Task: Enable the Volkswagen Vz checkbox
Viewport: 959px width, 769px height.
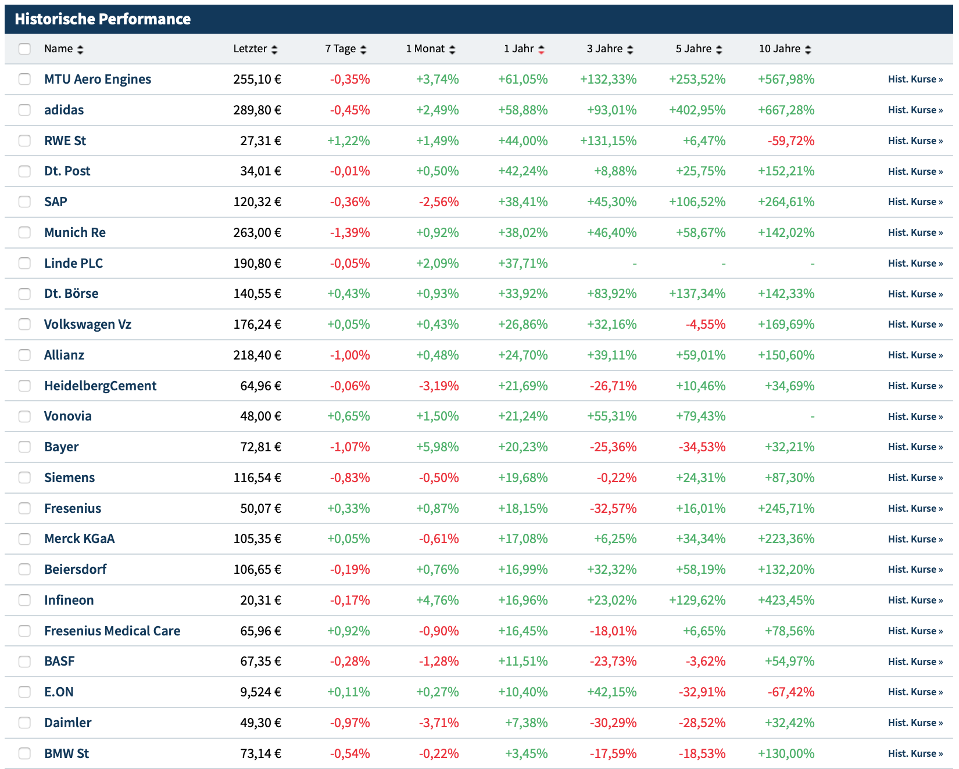Action: (x=24, y=324)
